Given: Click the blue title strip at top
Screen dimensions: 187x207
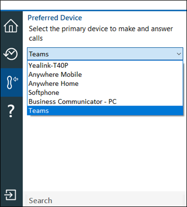Looking at the screenshot, I should point(94,11).
